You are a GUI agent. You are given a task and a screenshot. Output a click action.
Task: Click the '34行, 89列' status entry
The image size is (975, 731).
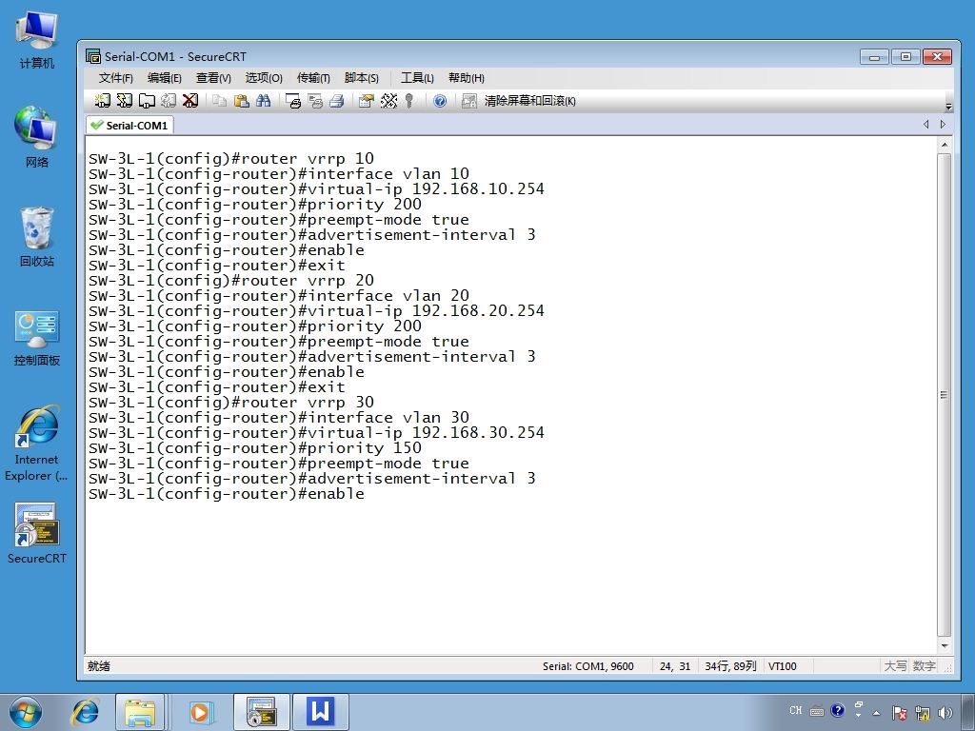tap(730, 666)
